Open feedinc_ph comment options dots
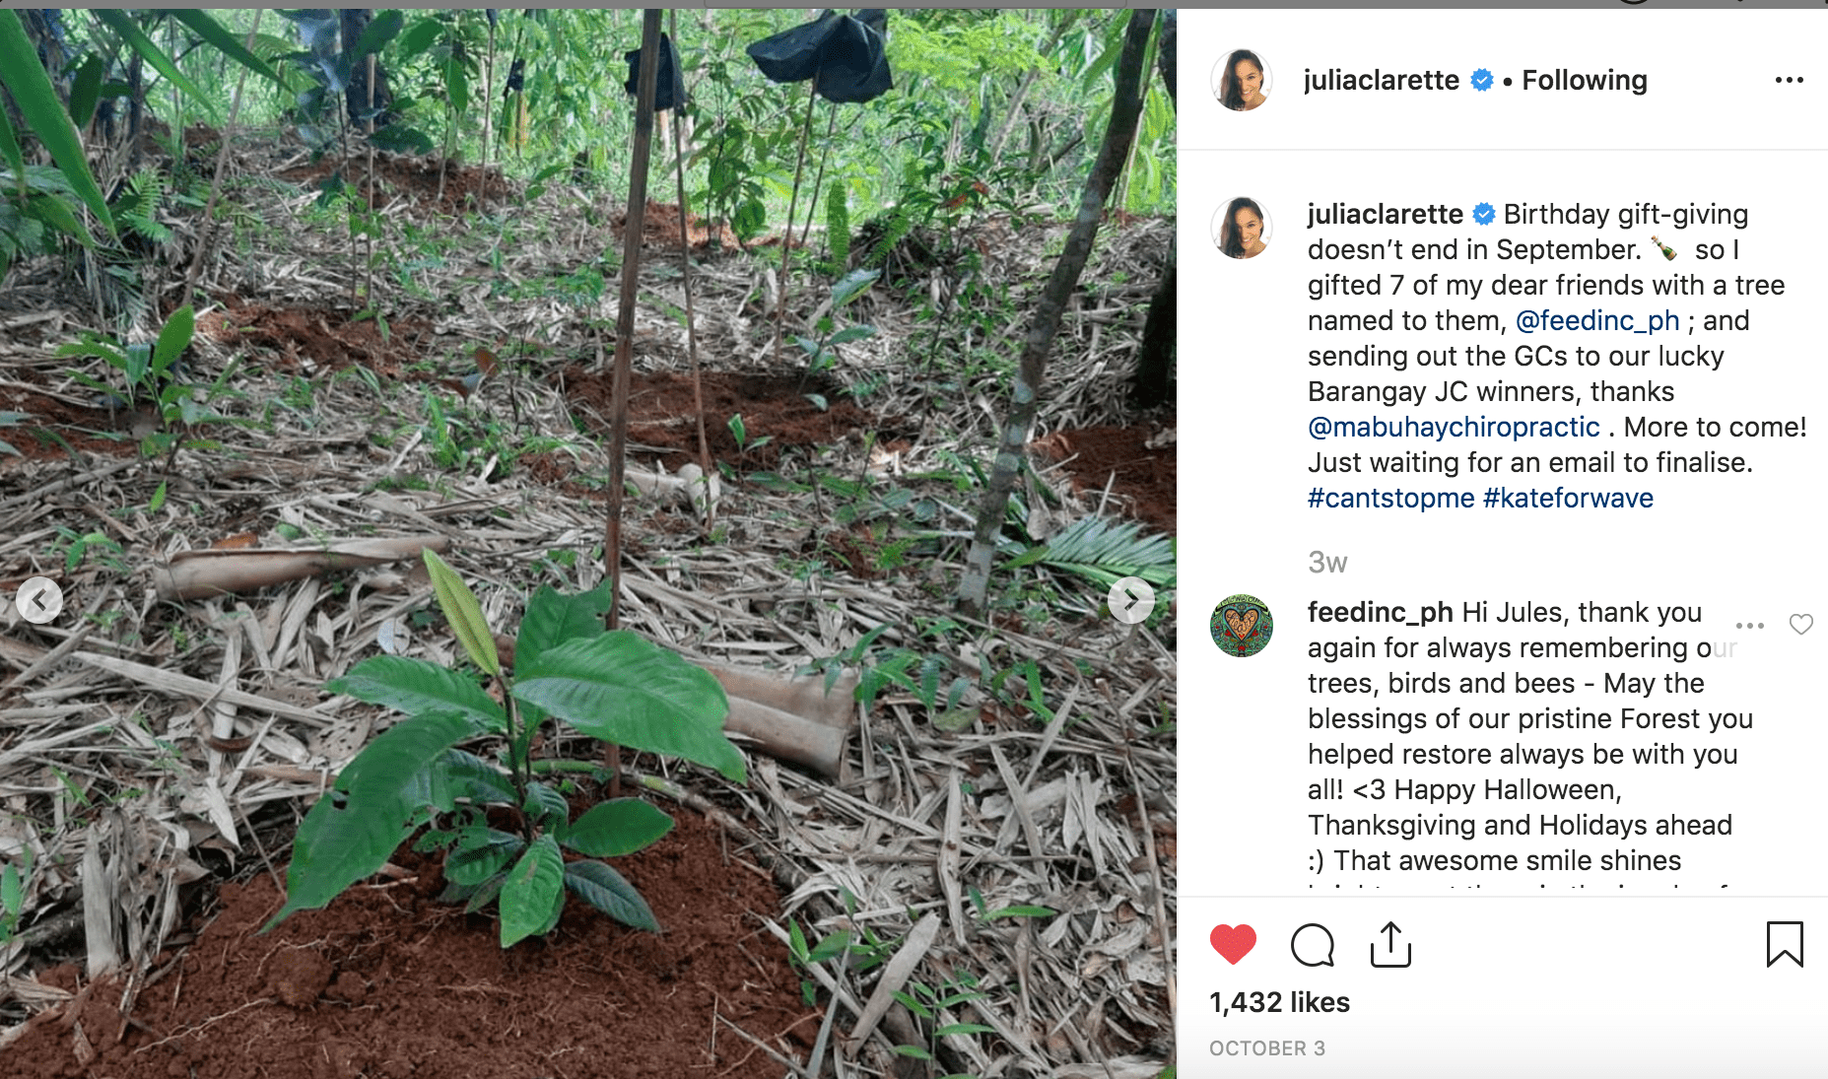The width and height of the screenshot is (1828, 1079). 1749,626
